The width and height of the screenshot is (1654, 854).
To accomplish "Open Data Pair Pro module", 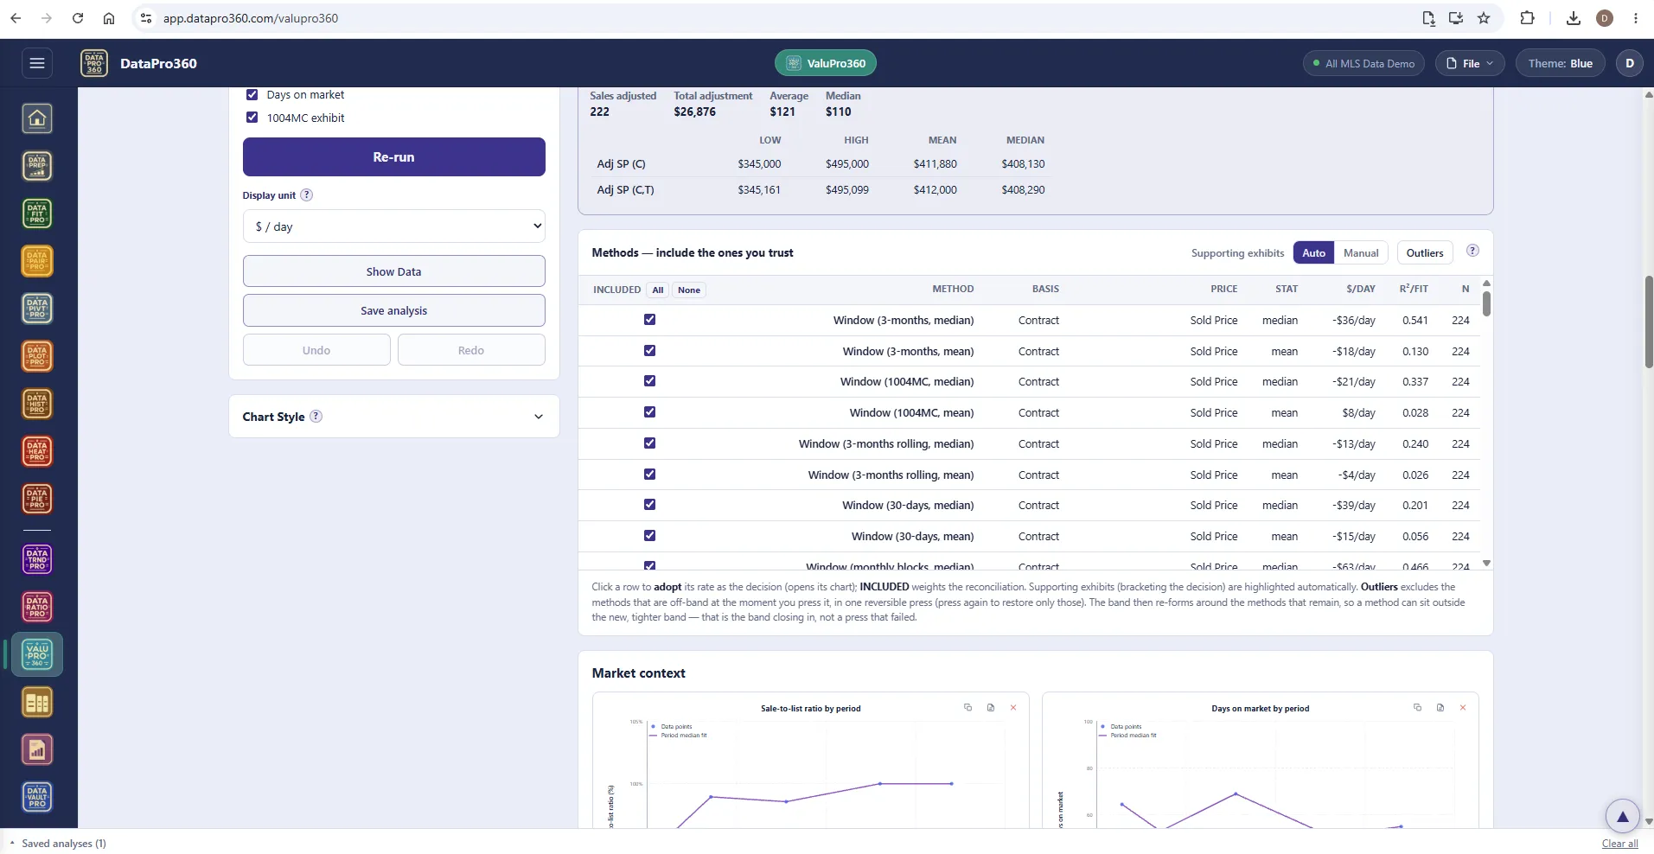I will (x=37, y=261).
